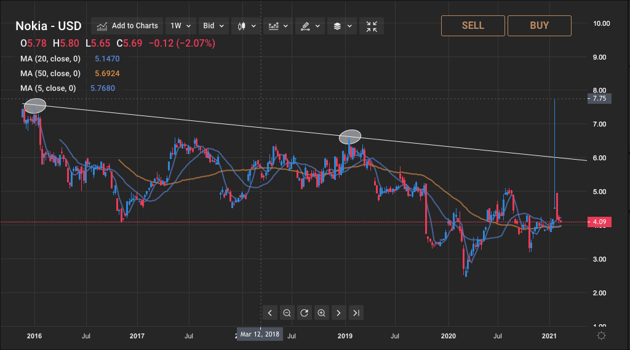The width and height of the screenshot is (630, 350).
Task: Open chart settings gear at bottom right
Action: [602, 335]
